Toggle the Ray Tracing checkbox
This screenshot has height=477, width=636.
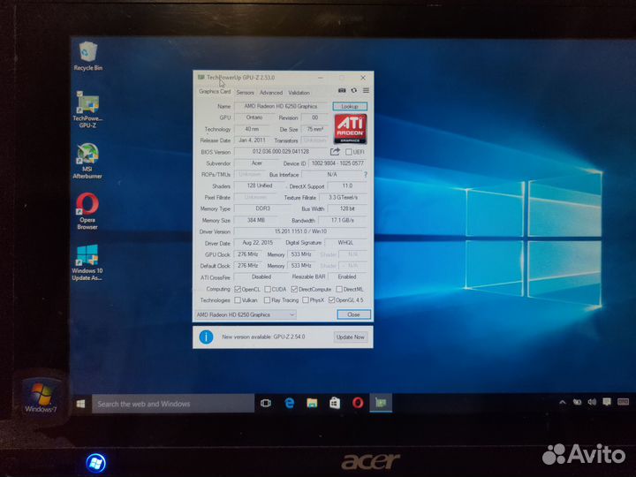(x=268, y=300)
